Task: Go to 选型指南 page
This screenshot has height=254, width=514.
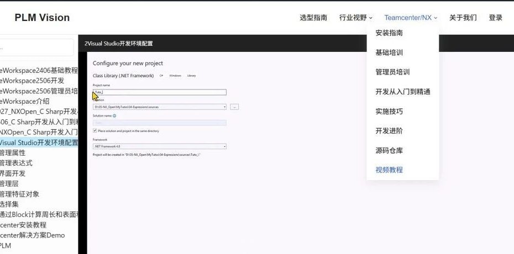Action: pyautogui.click(x=313, y=18)
